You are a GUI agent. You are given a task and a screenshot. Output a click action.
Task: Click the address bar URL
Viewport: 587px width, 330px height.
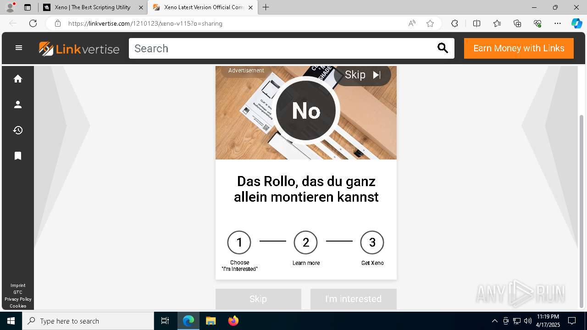pyautogui.click(x=145, y=23)
